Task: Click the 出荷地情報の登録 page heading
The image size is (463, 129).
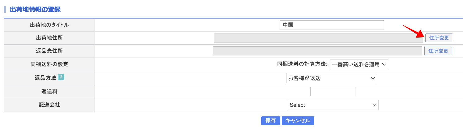Action: (x=35, y=10)
